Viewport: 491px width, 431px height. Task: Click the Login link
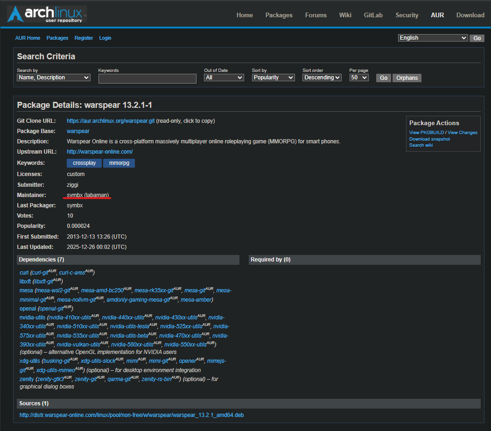pyautogui.click(x=105, y=38)
